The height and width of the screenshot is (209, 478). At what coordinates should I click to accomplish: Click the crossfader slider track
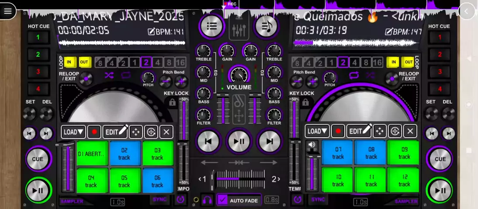(239, 179)
